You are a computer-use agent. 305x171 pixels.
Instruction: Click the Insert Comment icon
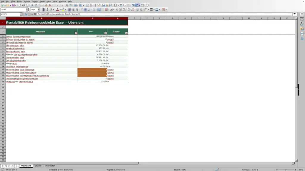[x=125, y=5]
